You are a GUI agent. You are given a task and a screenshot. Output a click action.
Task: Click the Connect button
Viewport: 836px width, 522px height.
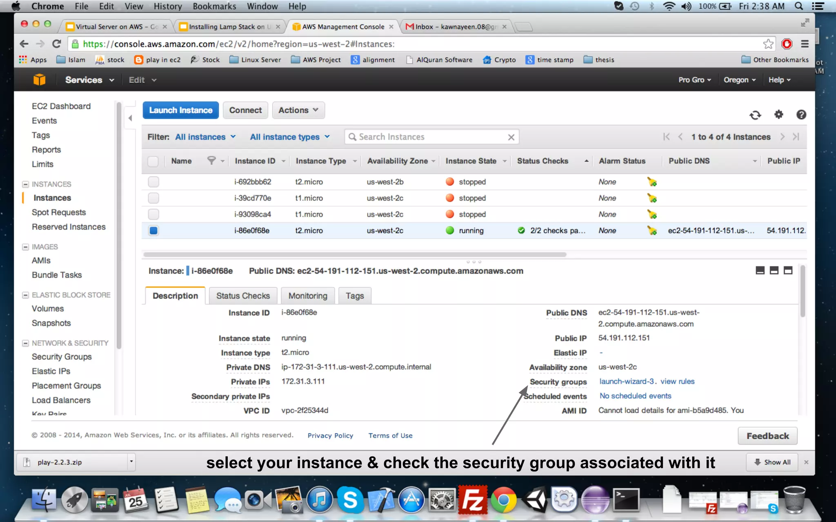245,111
